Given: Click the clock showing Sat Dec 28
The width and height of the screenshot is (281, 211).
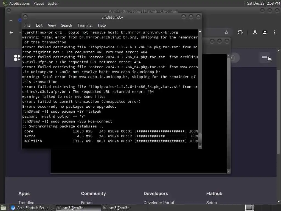Looking at the screenshot, I should [263, 3].
